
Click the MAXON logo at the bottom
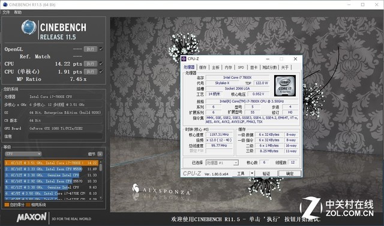(x=32, y=217)
